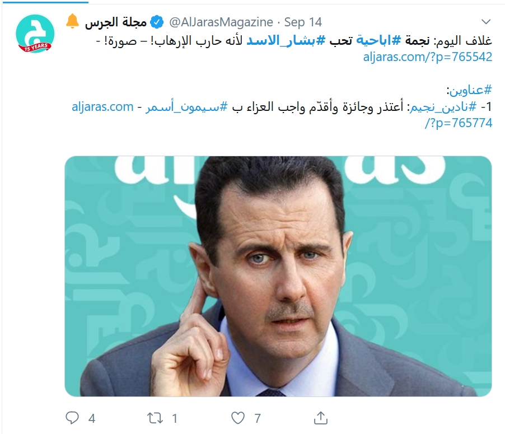The image size is (505, 434).
Task: Open the share tweet upload icon
Action: [320, 418]
